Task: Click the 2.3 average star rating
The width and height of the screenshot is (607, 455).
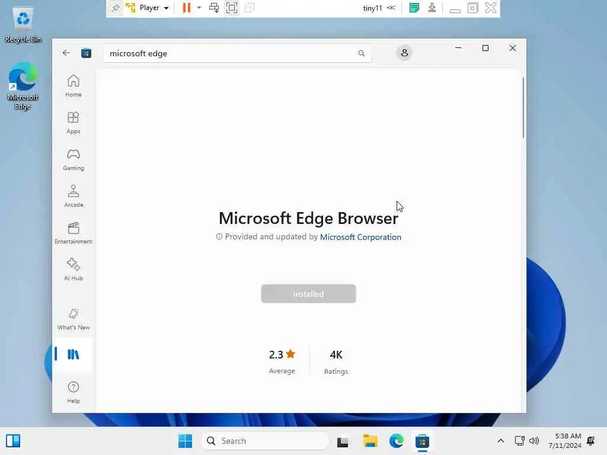Action: [x=282, y=354]
